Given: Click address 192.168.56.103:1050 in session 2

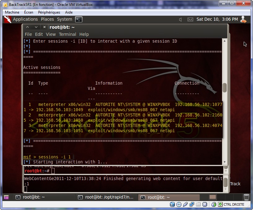Looking at the screenshot, I should pyautogui.click(x=60, y=120).
